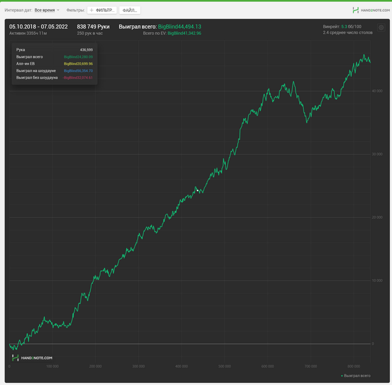The width and height of the screenshot is (392, 385).
Task: Click the '700 000' x-axis label
Action: [x=311, y=366]
